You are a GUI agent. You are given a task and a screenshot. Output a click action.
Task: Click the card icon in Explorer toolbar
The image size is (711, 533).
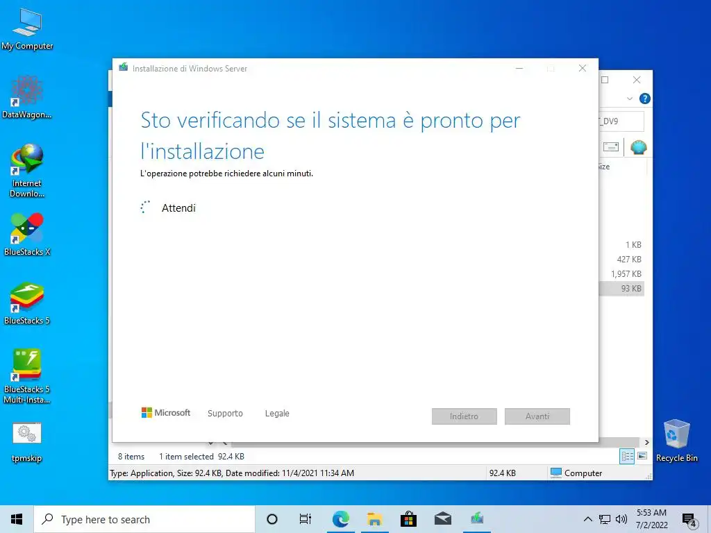611,147
